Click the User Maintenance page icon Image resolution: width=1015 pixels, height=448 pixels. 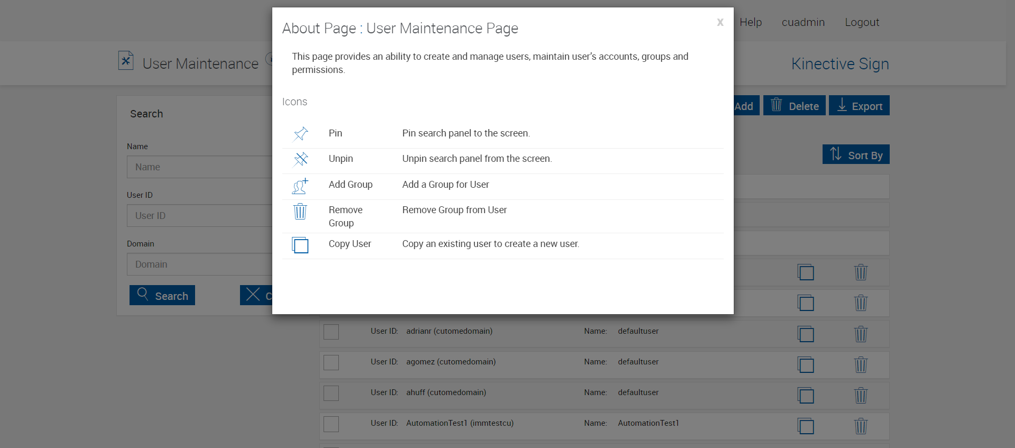pyautogui.click(x=126, y=61)
